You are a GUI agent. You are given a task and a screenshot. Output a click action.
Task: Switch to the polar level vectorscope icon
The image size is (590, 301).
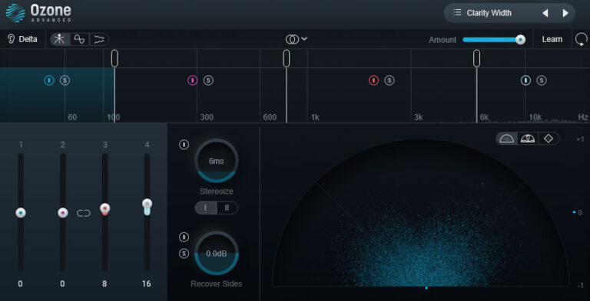pos(528,139)
